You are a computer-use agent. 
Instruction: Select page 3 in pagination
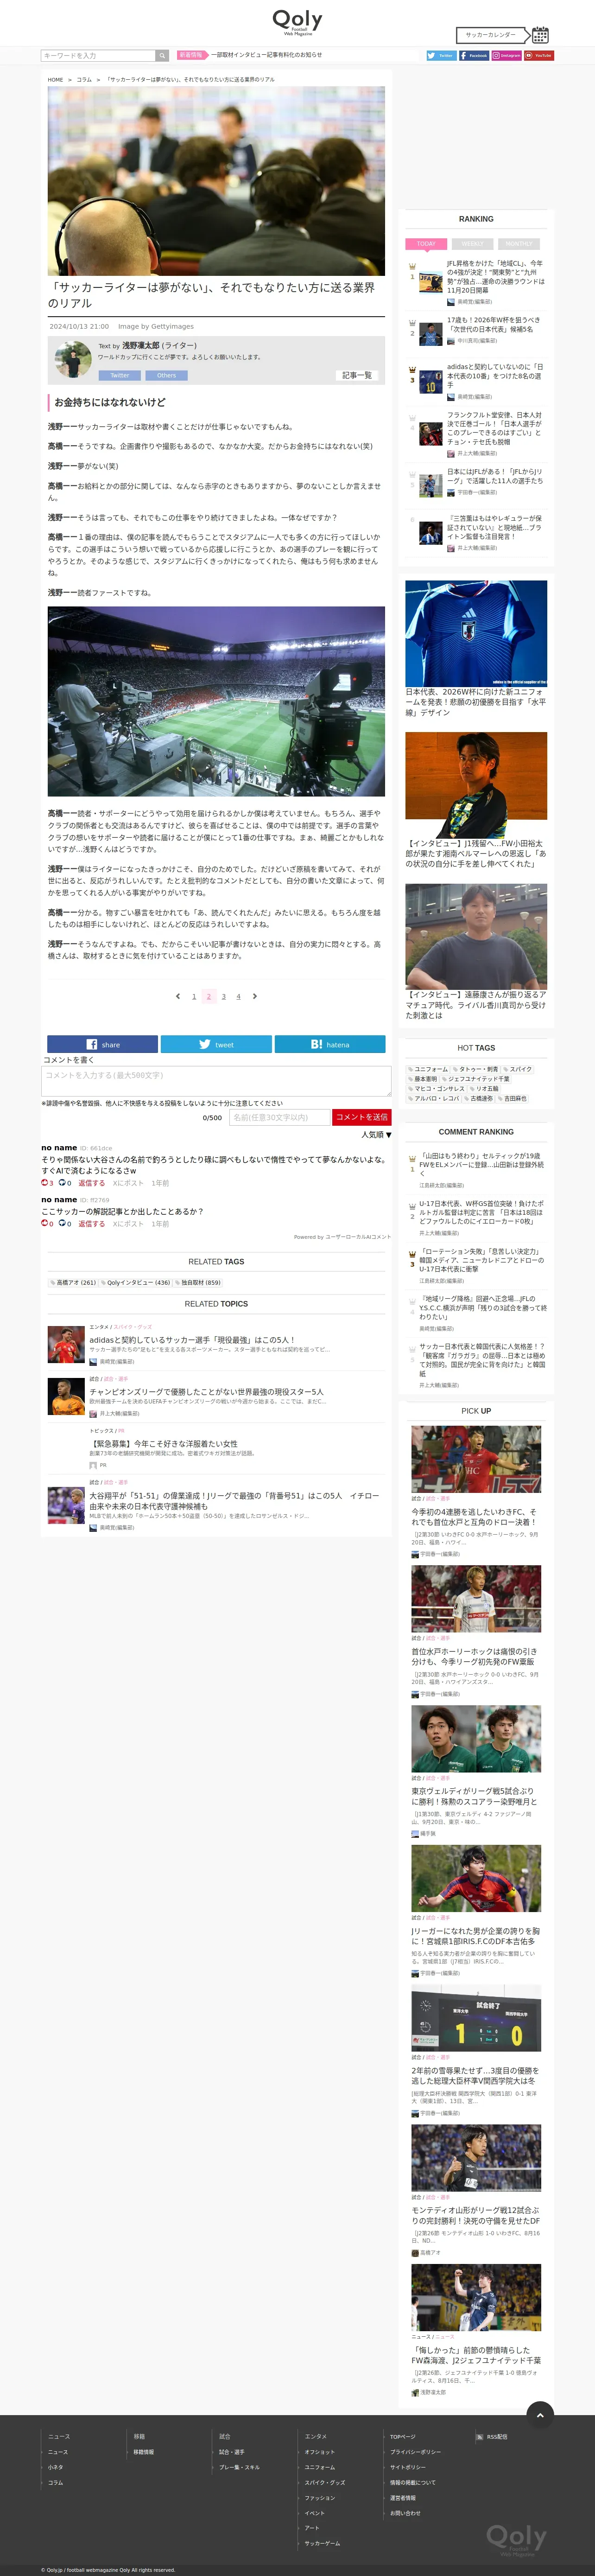[x=223, y=996]
